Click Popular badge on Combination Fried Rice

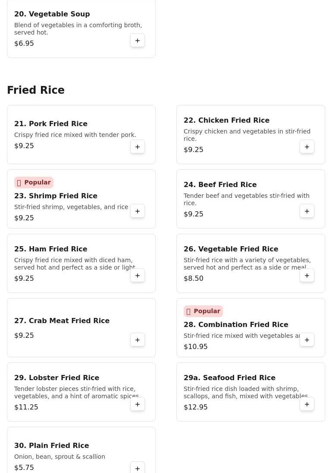click(203, 311)
